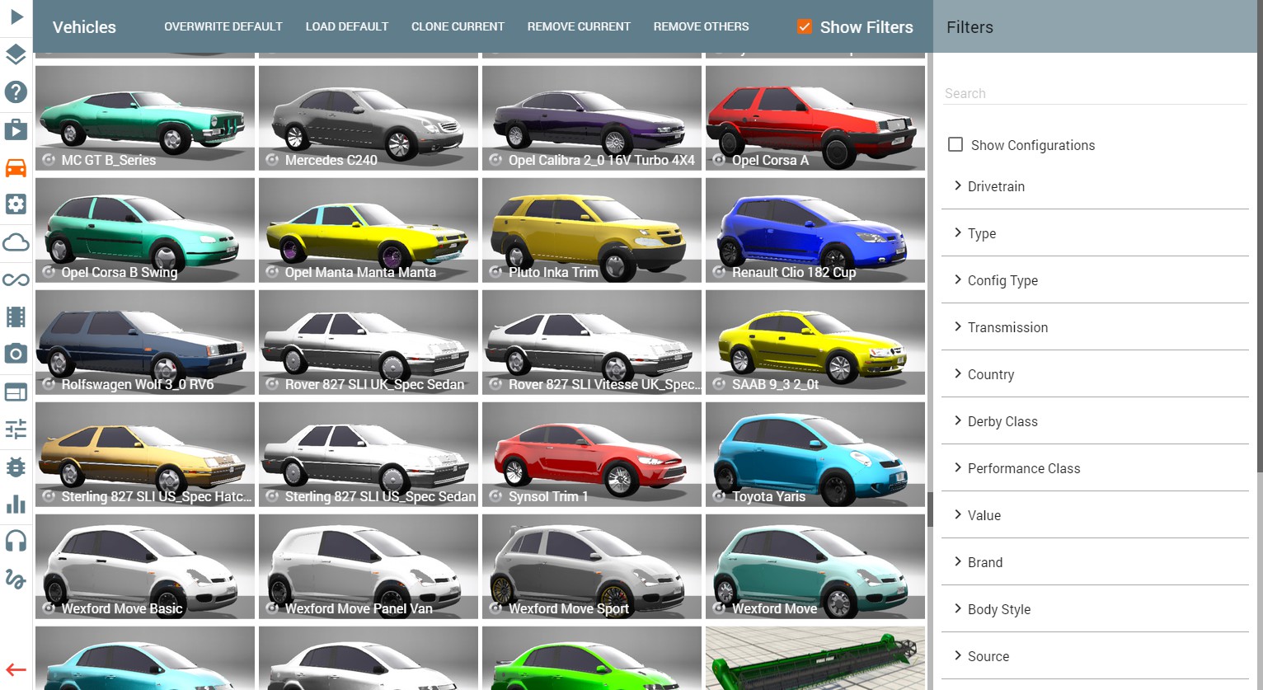Click the Filters panel scrollbar

click(x=1259, y=236)
